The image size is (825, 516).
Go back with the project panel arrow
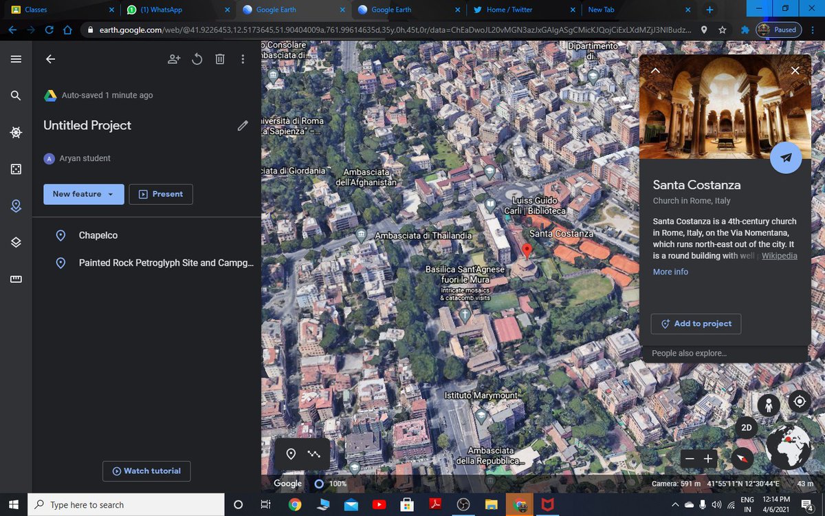click(50, 59)
